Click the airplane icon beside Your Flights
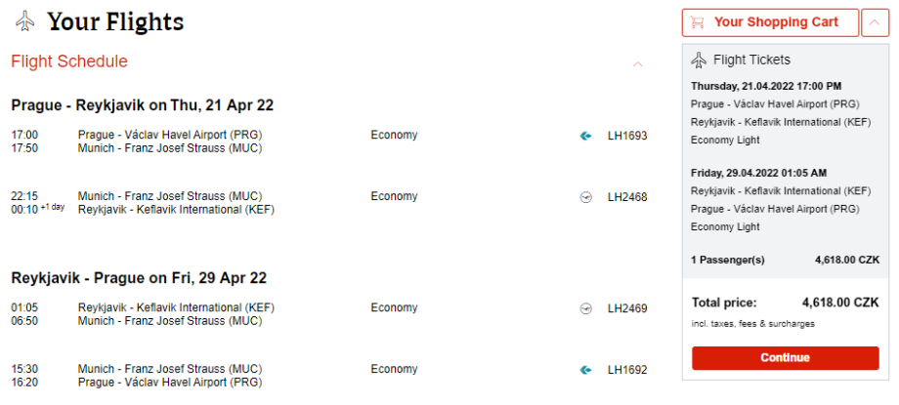 (x=26, y=21)
